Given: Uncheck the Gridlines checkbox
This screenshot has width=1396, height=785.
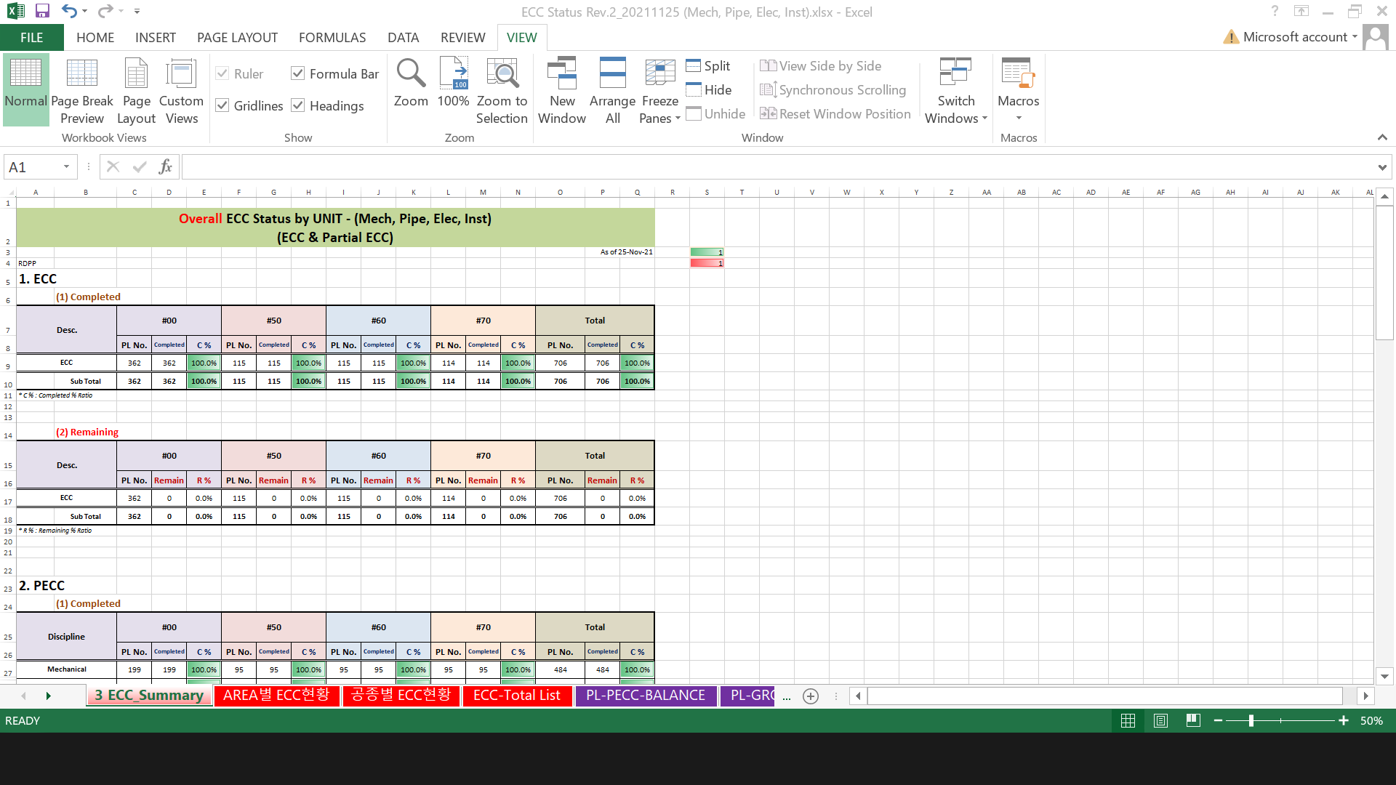Looking at the screenshot, I should 223,105.
